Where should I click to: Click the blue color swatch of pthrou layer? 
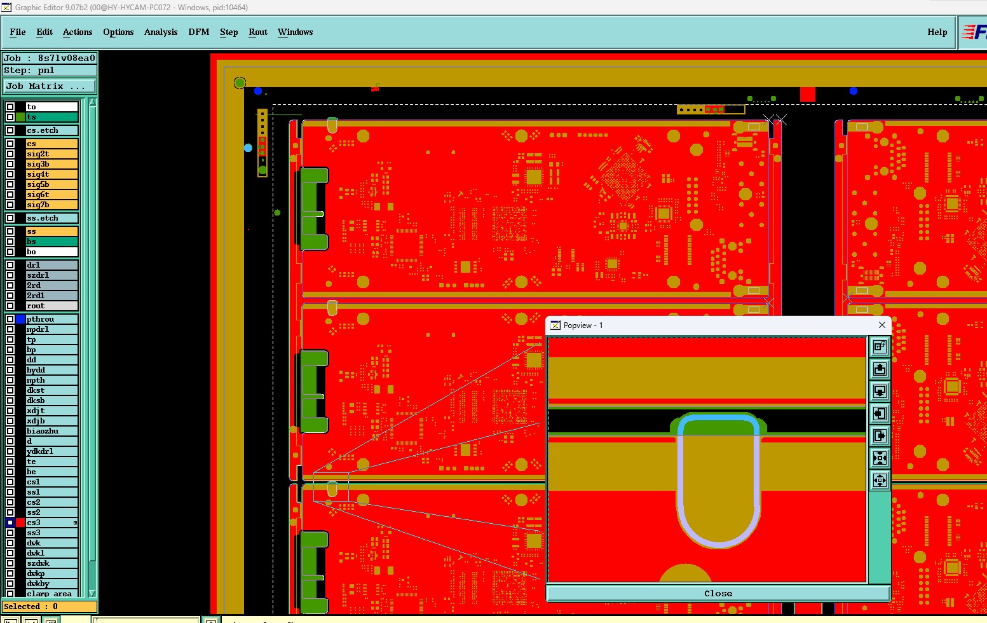pos(20,319)
